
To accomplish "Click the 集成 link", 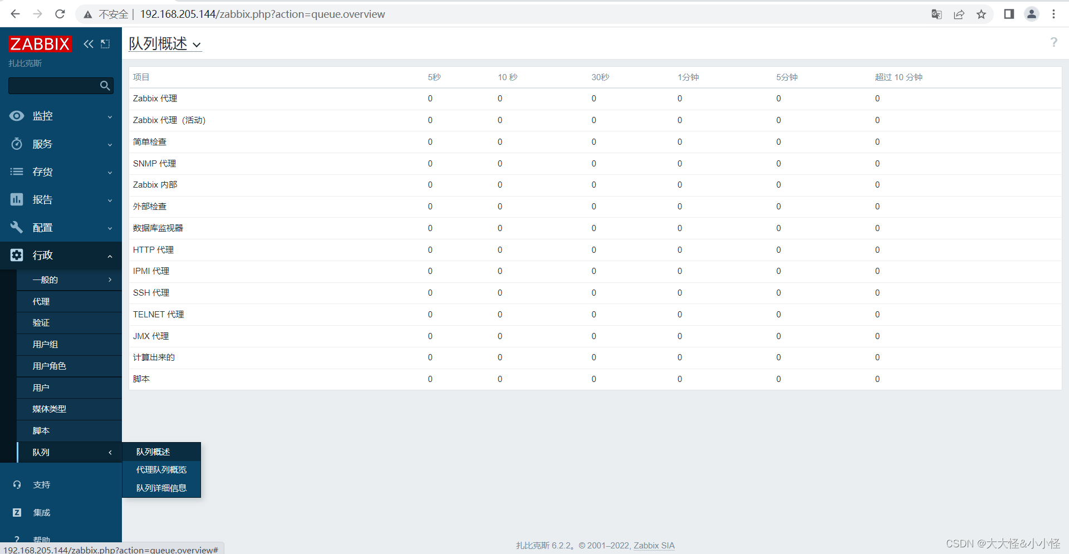I will pos(42,513).
